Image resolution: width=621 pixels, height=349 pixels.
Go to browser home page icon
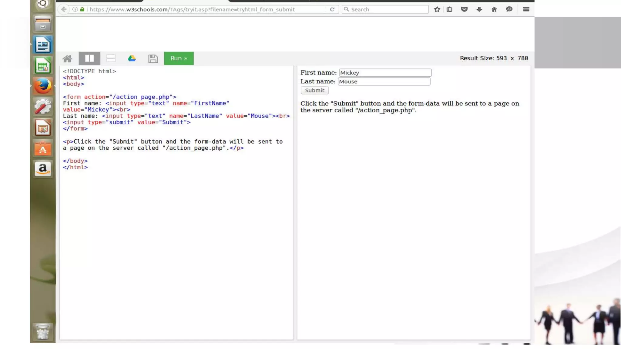494,9
